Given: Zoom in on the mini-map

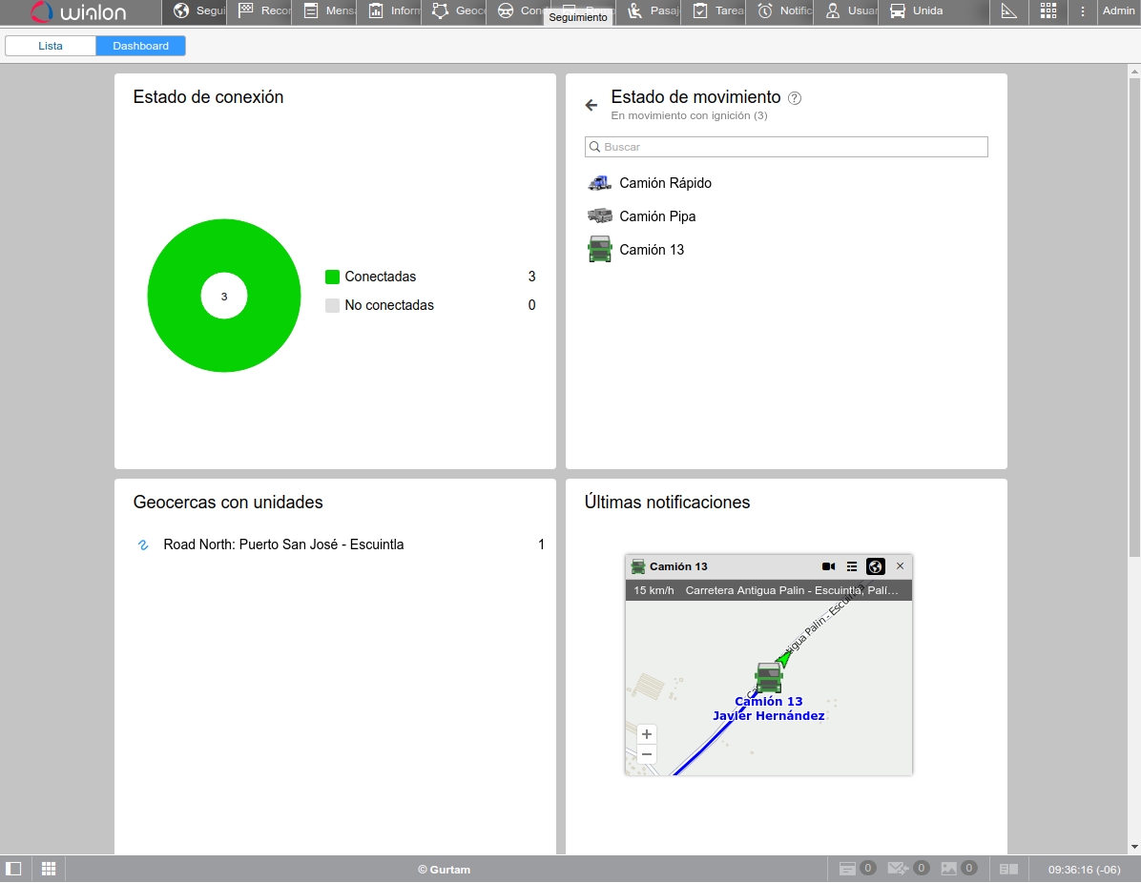Looking at the screenshot, I should point(647,734).
